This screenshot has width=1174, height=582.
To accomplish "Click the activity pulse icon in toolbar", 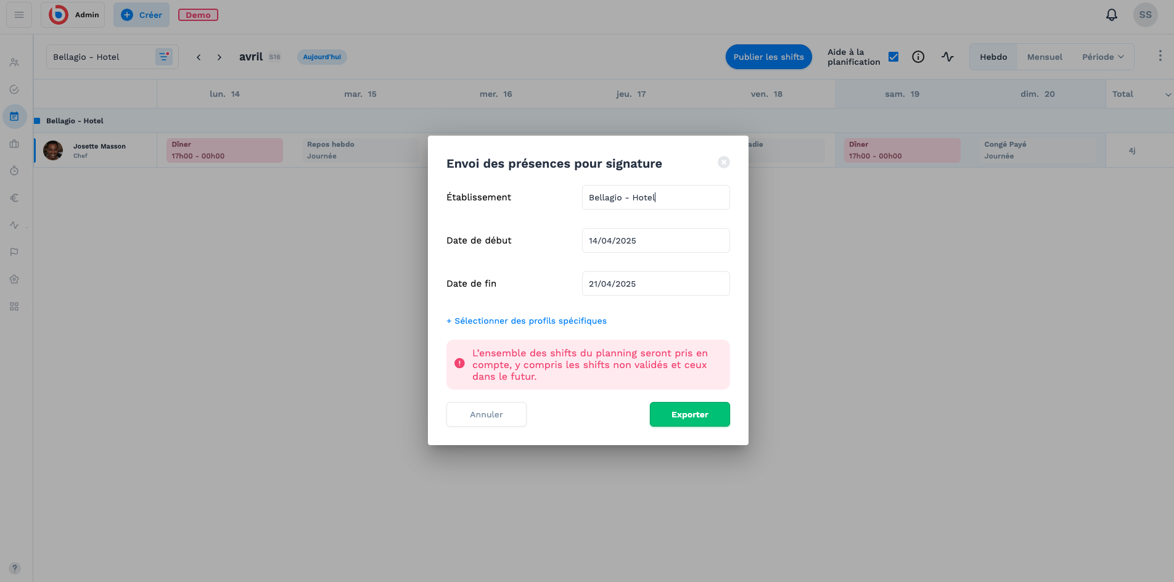I will coord(948,57).
